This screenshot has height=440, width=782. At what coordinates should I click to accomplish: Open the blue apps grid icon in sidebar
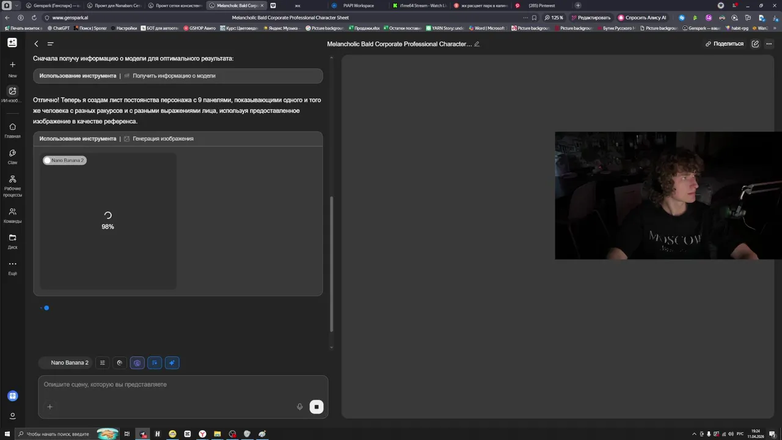12,396
